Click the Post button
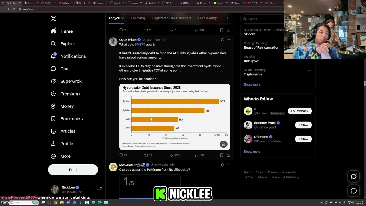 [x=73, y=170]
